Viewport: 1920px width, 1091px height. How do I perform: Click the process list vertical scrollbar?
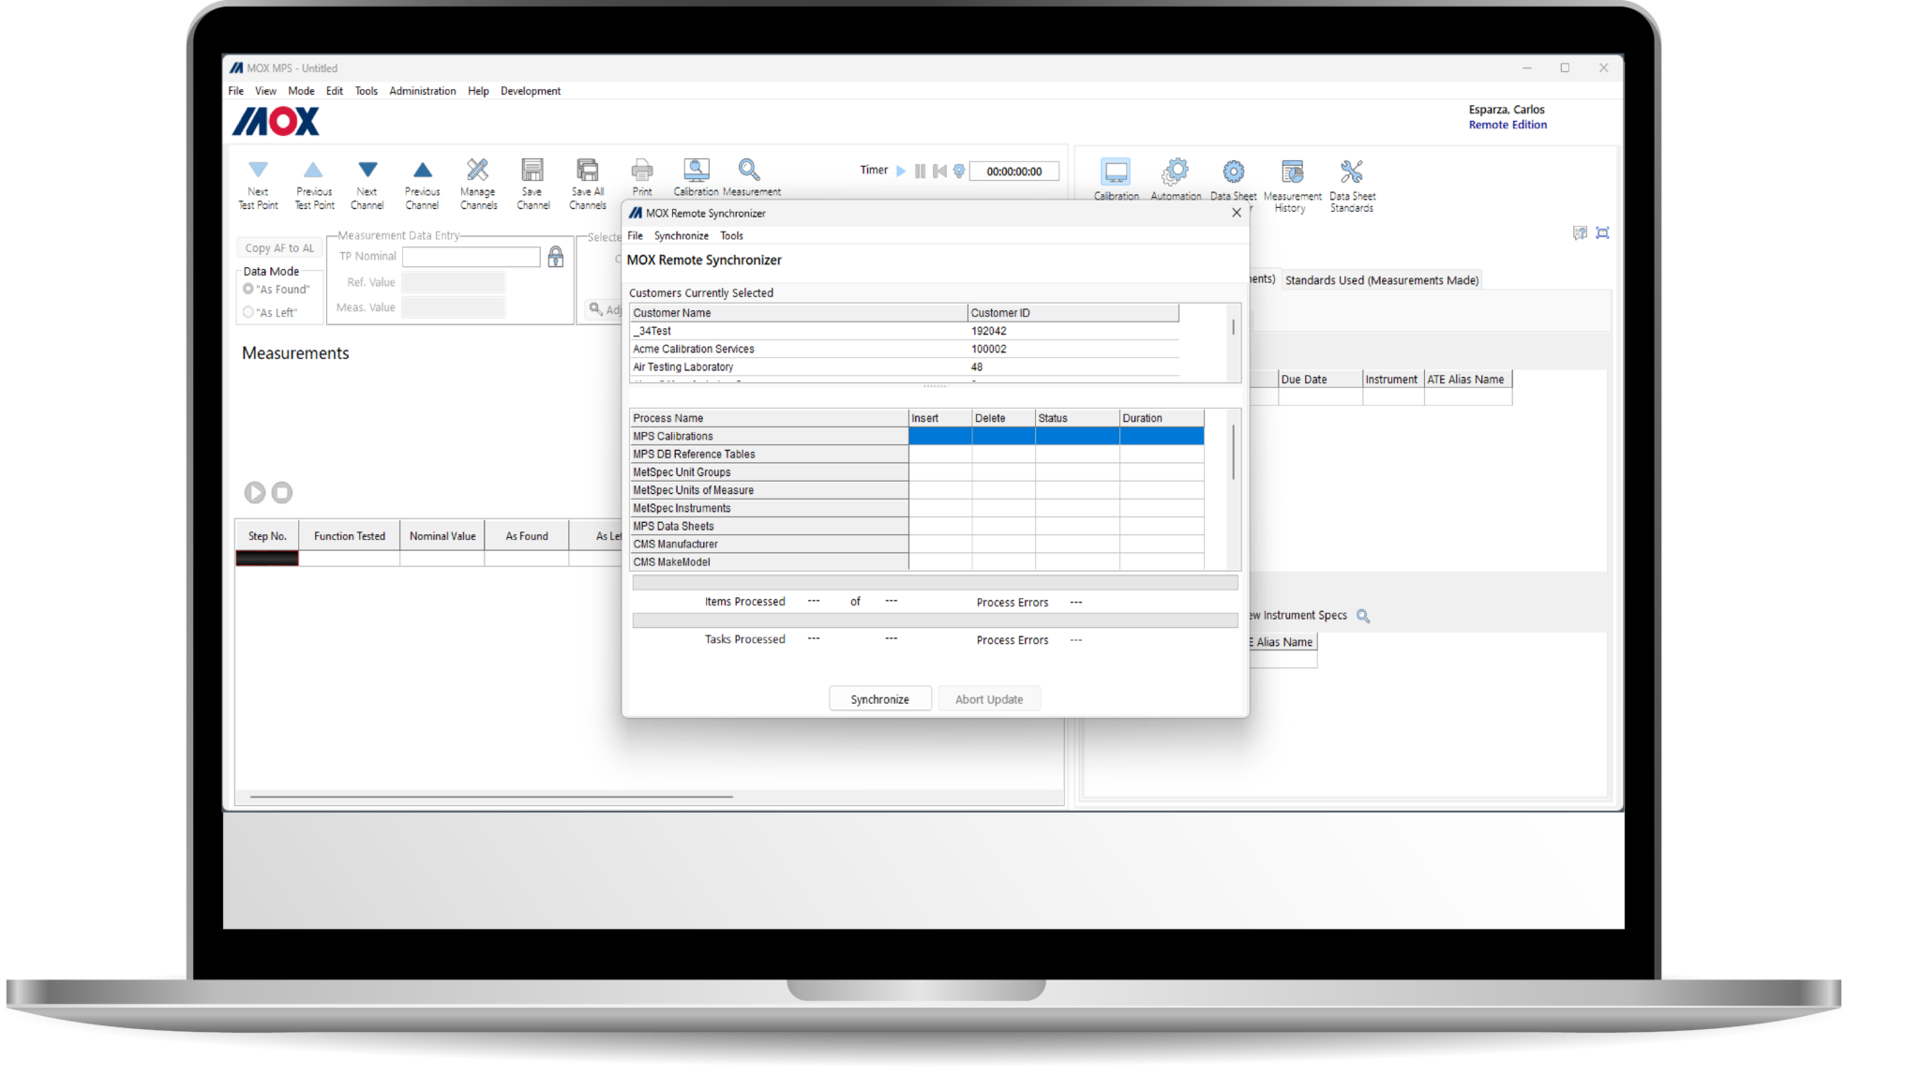tap(1233, 452)
